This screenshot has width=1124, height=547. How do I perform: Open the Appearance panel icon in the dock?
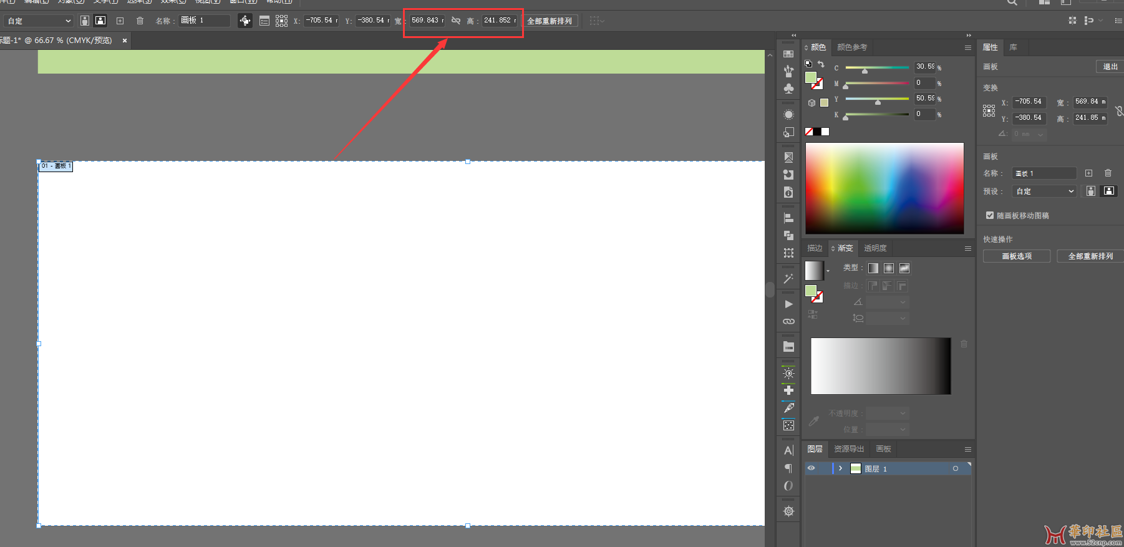click(x=788, y=115)
